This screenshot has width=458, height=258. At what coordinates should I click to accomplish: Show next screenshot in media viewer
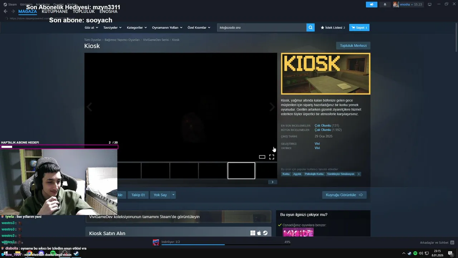coord(272,107)
